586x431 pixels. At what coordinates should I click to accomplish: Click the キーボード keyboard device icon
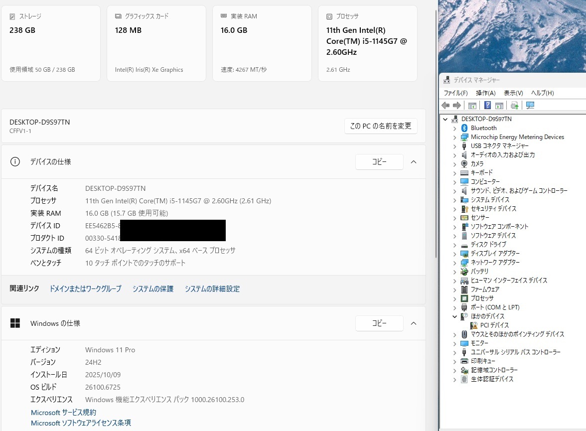(x=464, y=173)
